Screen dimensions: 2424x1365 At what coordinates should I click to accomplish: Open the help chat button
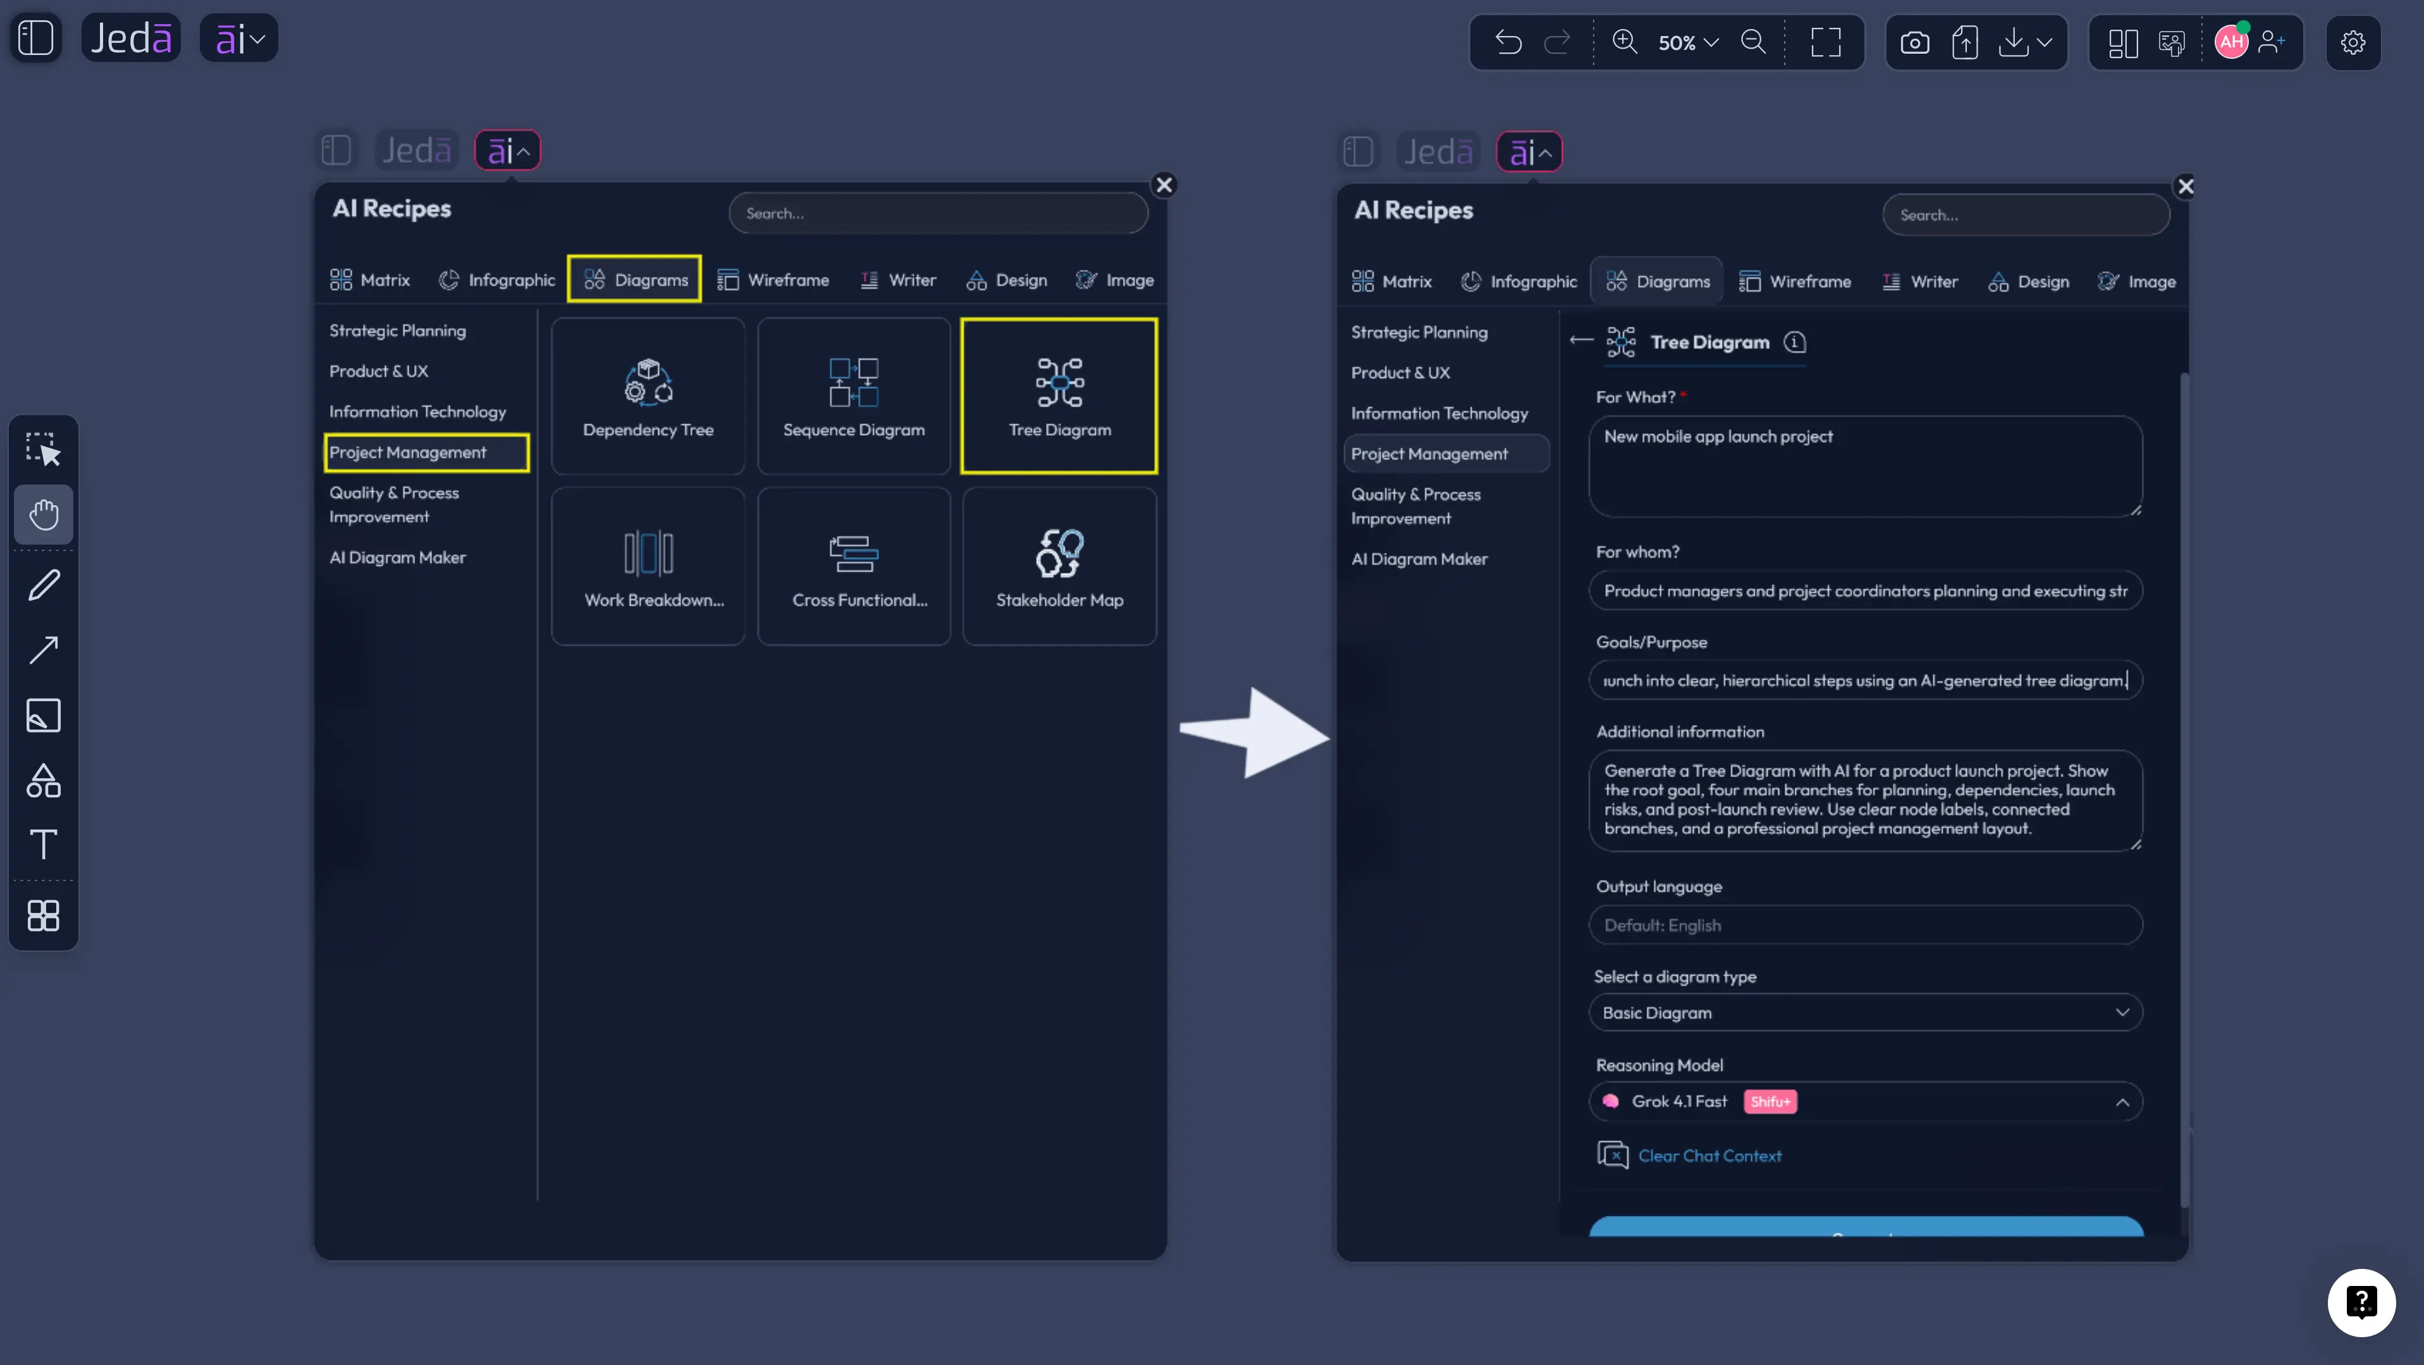[2361, 1303]
